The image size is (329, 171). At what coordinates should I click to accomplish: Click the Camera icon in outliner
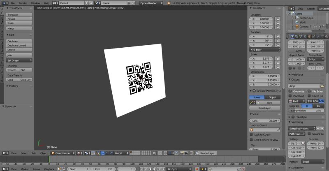pyautogui.click(x=297, y=27)
